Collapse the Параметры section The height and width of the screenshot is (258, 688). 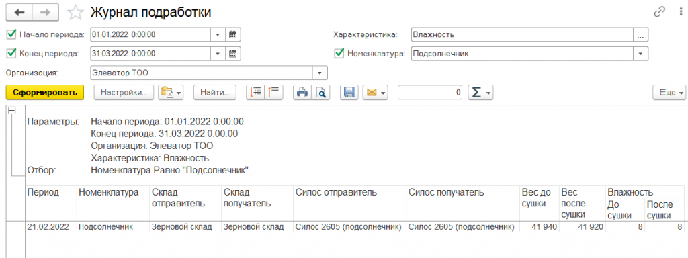(12, 111)
